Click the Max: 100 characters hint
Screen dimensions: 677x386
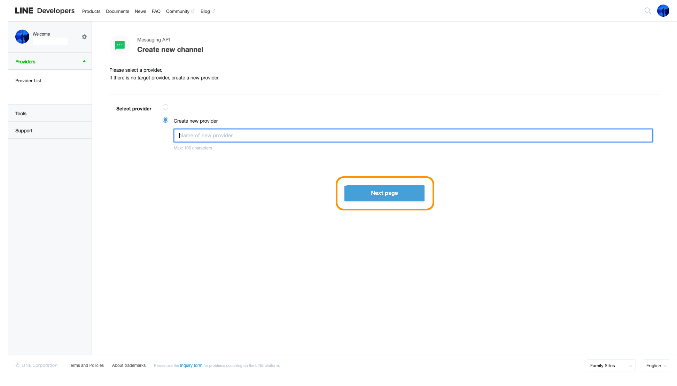click(x=193, y=148)
